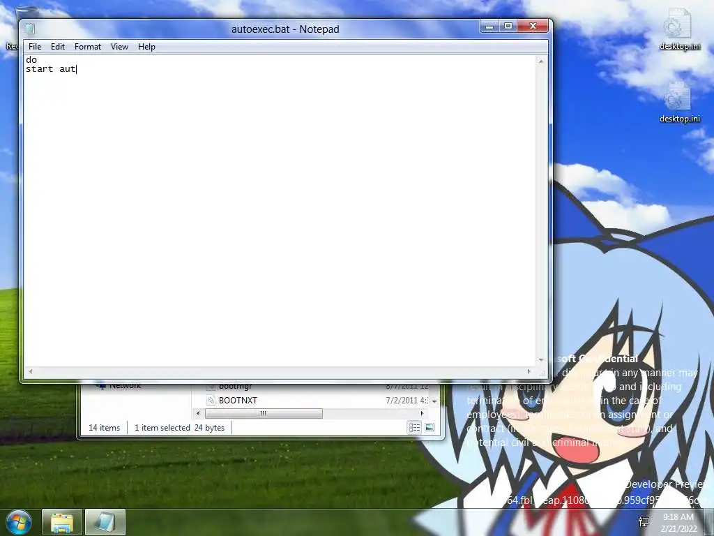
Task: Close the autoexec.bat Notepad window
Action: tap(533, 27)
